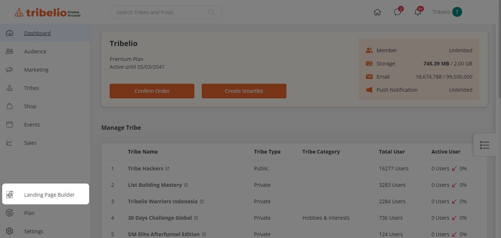The width and height of the screenshot is (501, 238).
Task: Click the Tribelio account name
Action: (x=441, y=12)
